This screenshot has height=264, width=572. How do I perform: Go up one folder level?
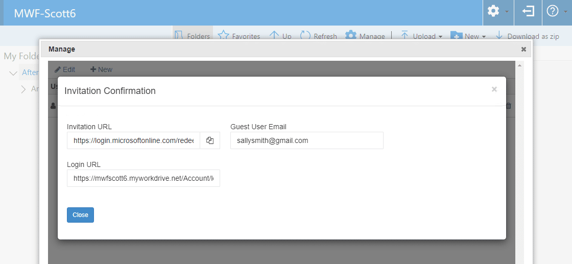click(x=274, y=36)
